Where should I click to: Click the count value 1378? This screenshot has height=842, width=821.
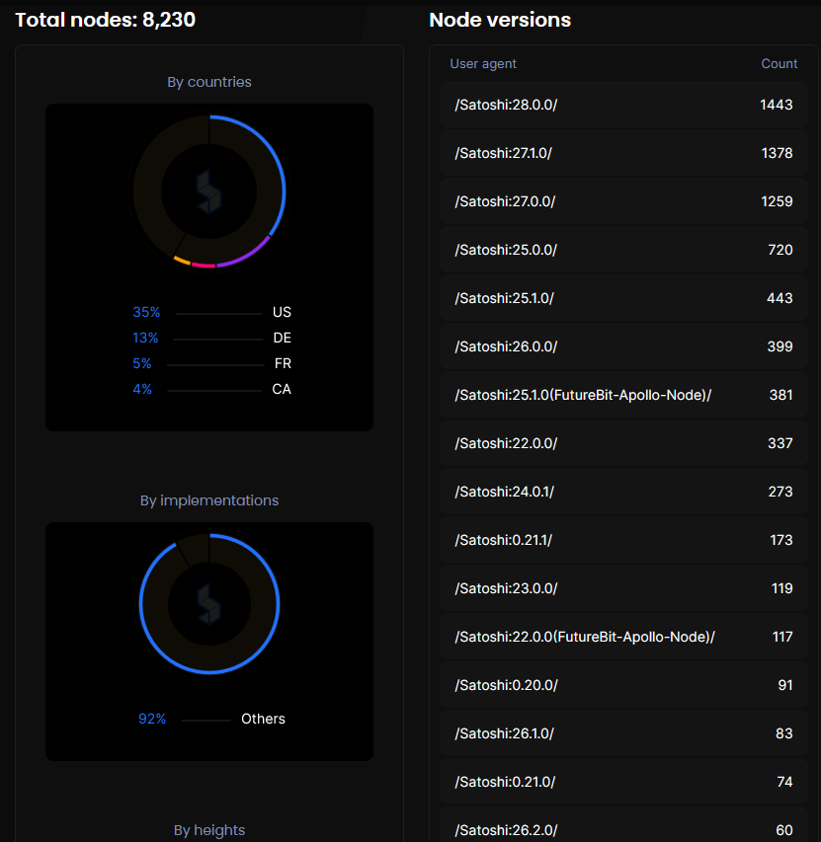[x=777, y=153]
